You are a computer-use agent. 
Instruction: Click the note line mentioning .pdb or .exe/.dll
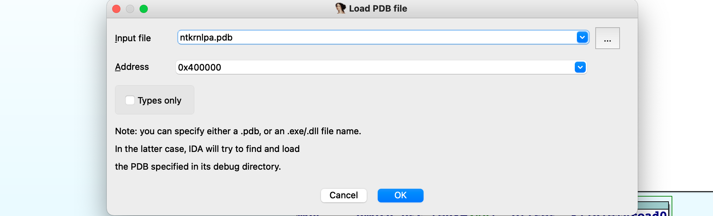[238, 131]
